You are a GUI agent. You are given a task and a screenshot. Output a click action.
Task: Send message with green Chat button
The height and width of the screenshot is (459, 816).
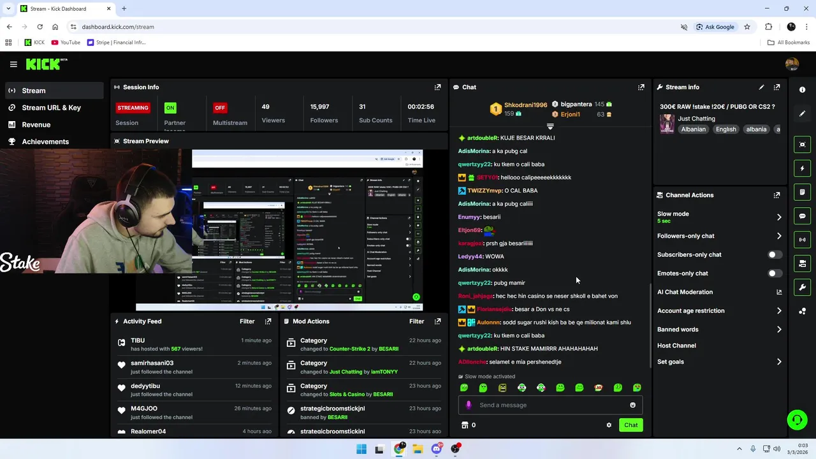[x=630, y=425]
